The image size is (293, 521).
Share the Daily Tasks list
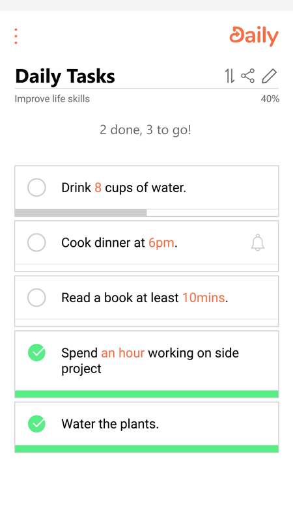point(248,76)
